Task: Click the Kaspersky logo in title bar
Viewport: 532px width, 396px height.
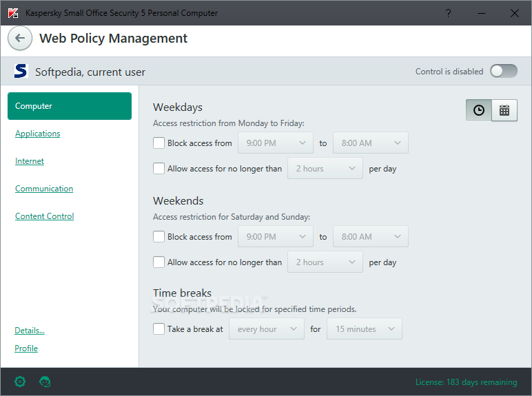Action: click(x=13, y=13)
